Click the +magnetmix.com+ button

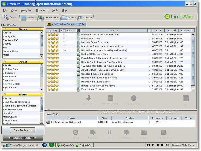click(x=23, y=138)
